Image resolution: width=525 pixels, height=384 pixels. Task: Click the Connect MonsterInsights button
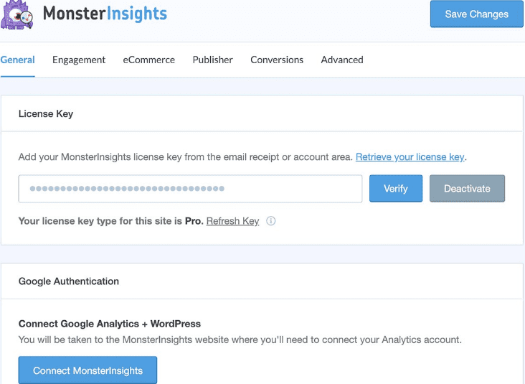point(87,370)
